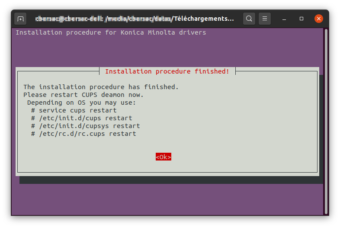
Task: Click the '# service cups restart' line
Action: click(74, 110)
